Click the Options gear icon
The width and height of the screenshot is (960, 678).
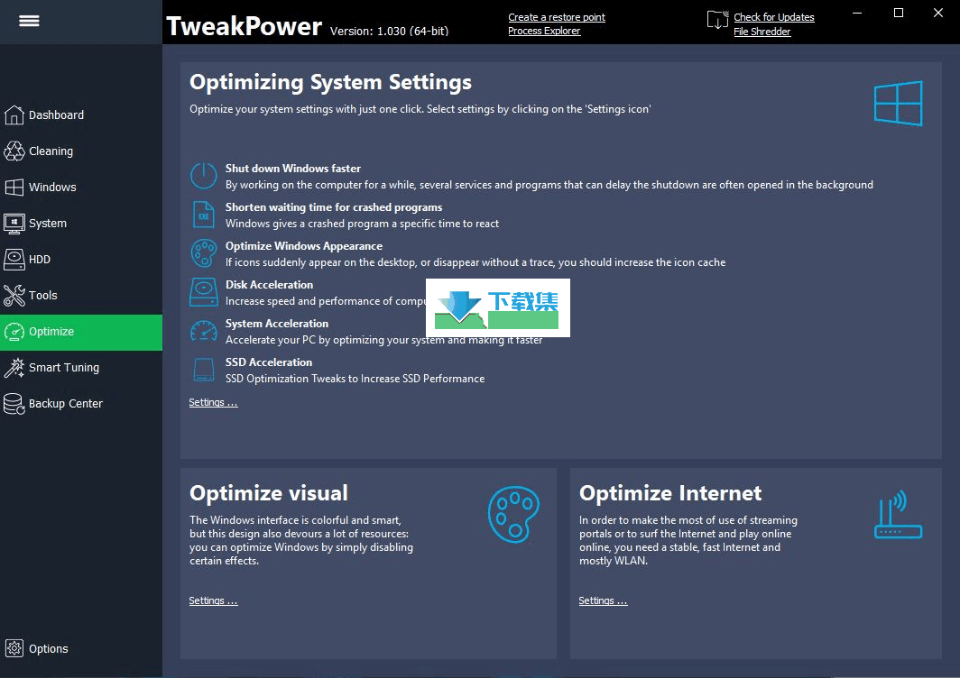14,648
